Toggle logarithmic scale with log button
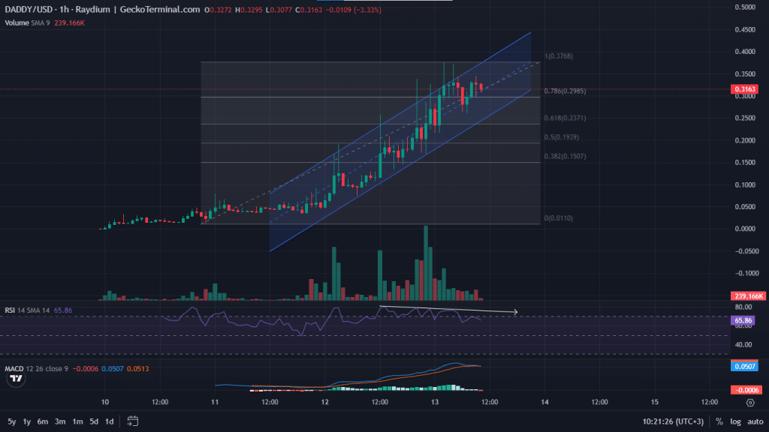This screenshot has width=769, height=432. pos(734,421)
